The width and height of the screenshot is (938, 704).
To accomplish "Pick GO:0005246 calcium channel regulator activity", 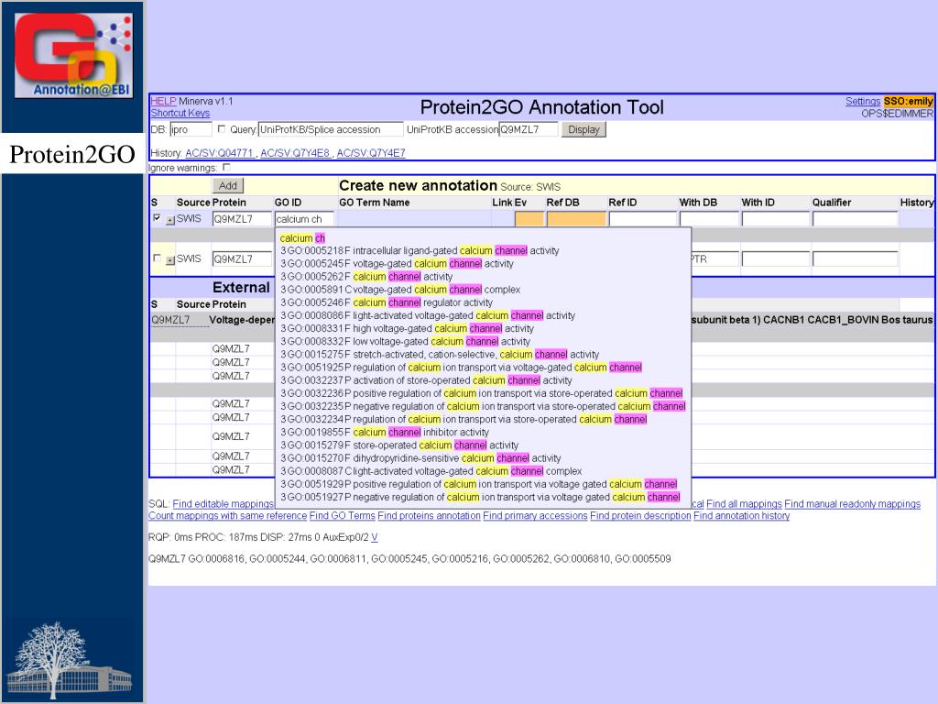I will (x=387, y=302).
